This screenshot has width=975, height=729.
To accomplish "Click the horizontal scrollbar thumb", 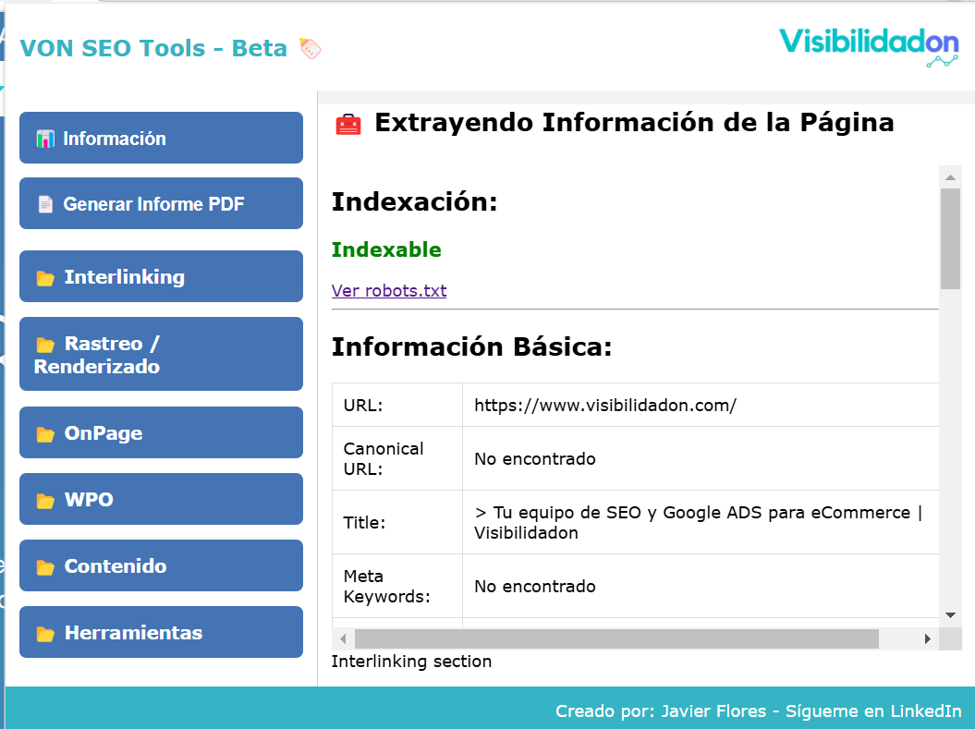I will [616, 638].
